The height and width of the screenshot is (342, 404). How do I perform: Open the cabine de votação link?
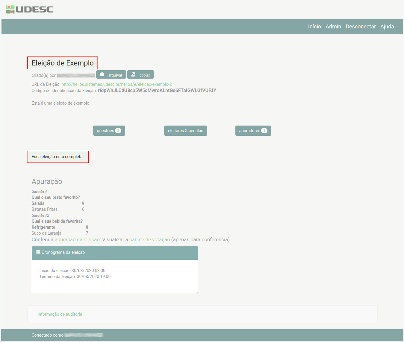click(x=149, y=239)
